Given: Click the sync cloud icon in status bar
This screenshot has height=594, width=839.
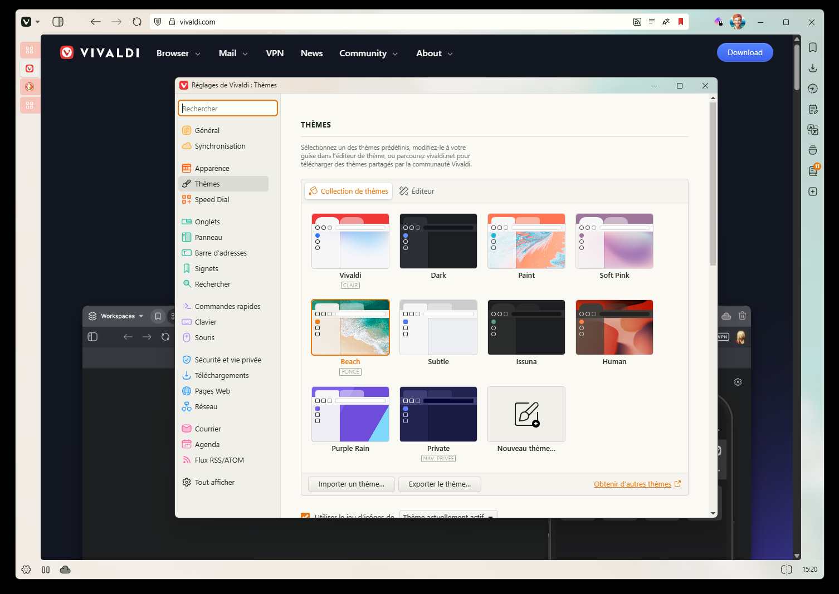Looking at the screenshot, I should 65,570.
